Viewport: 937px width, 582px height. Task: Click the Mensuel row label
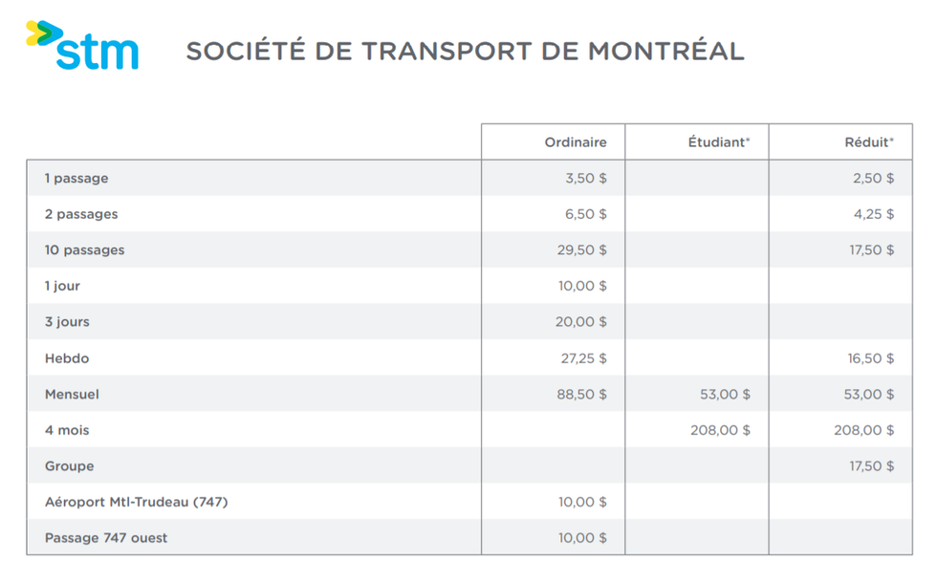[72, 394]
